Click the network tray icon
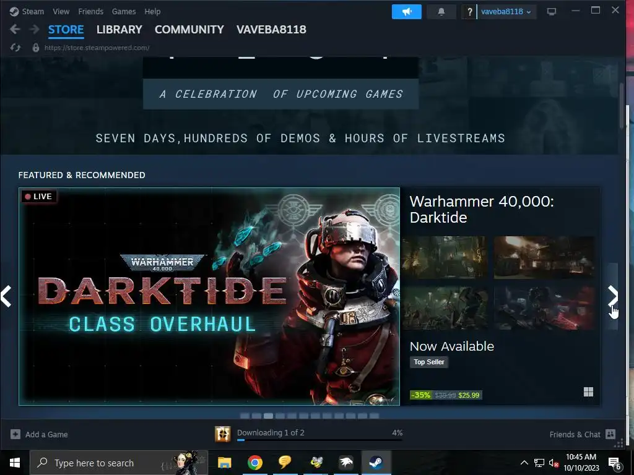The width and height of the screenshot is (634, 475). (x=539, y=463)
